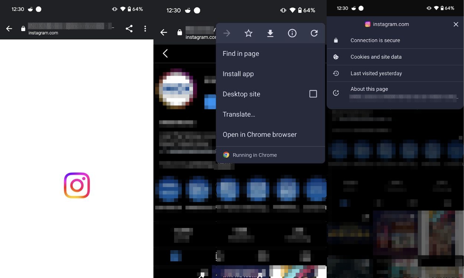This screenshot has width=464, height=278.
Task: Expand the About this page entry
Action: pos(369,89)
